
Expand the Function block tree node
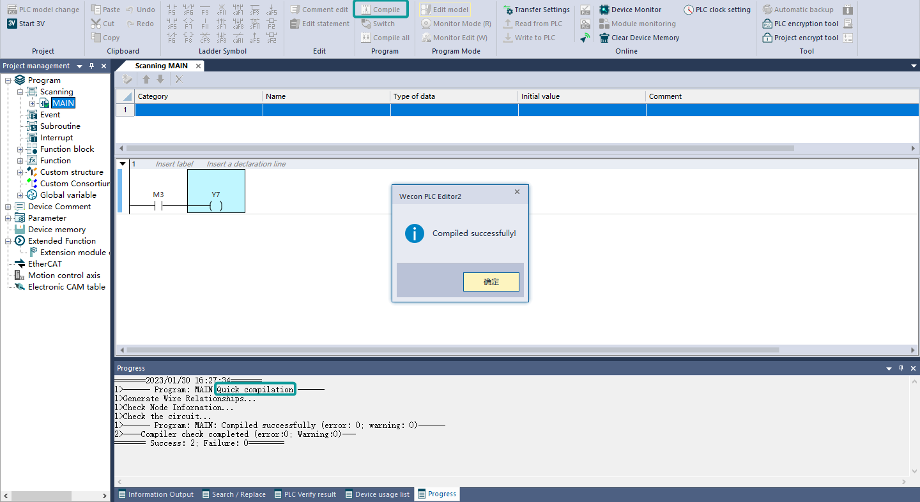coord(20,149)
